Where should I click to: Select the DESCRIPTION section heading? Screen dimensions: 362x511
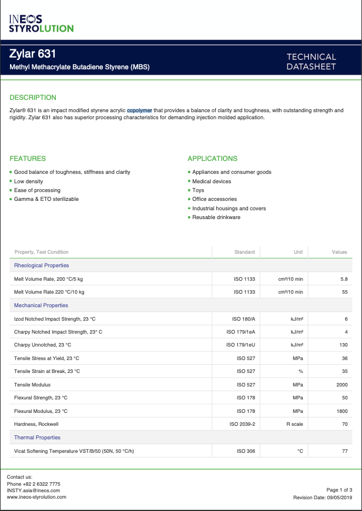[x=33, y=98]
